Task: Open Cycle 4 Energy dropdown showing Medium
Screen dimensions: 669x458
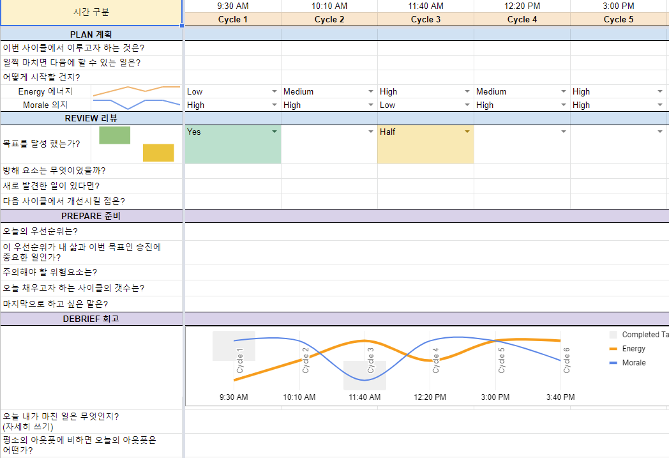Action: (x=564, y=91)
